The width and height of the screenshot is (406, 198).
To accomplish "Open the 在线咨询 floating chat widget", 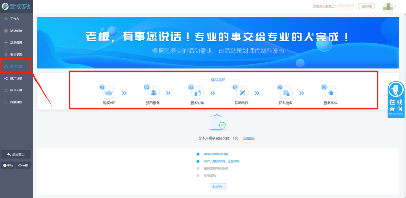I will 396,99.
